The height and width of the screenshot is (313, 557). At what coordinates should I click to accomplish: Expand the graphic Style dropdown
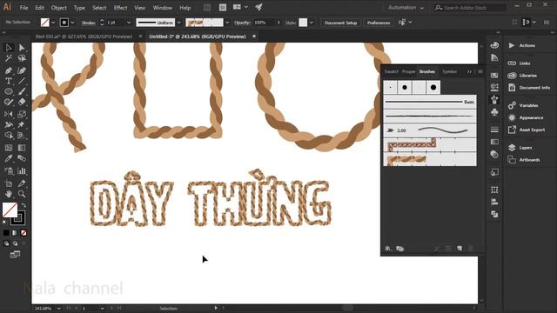tap(312, 23)
